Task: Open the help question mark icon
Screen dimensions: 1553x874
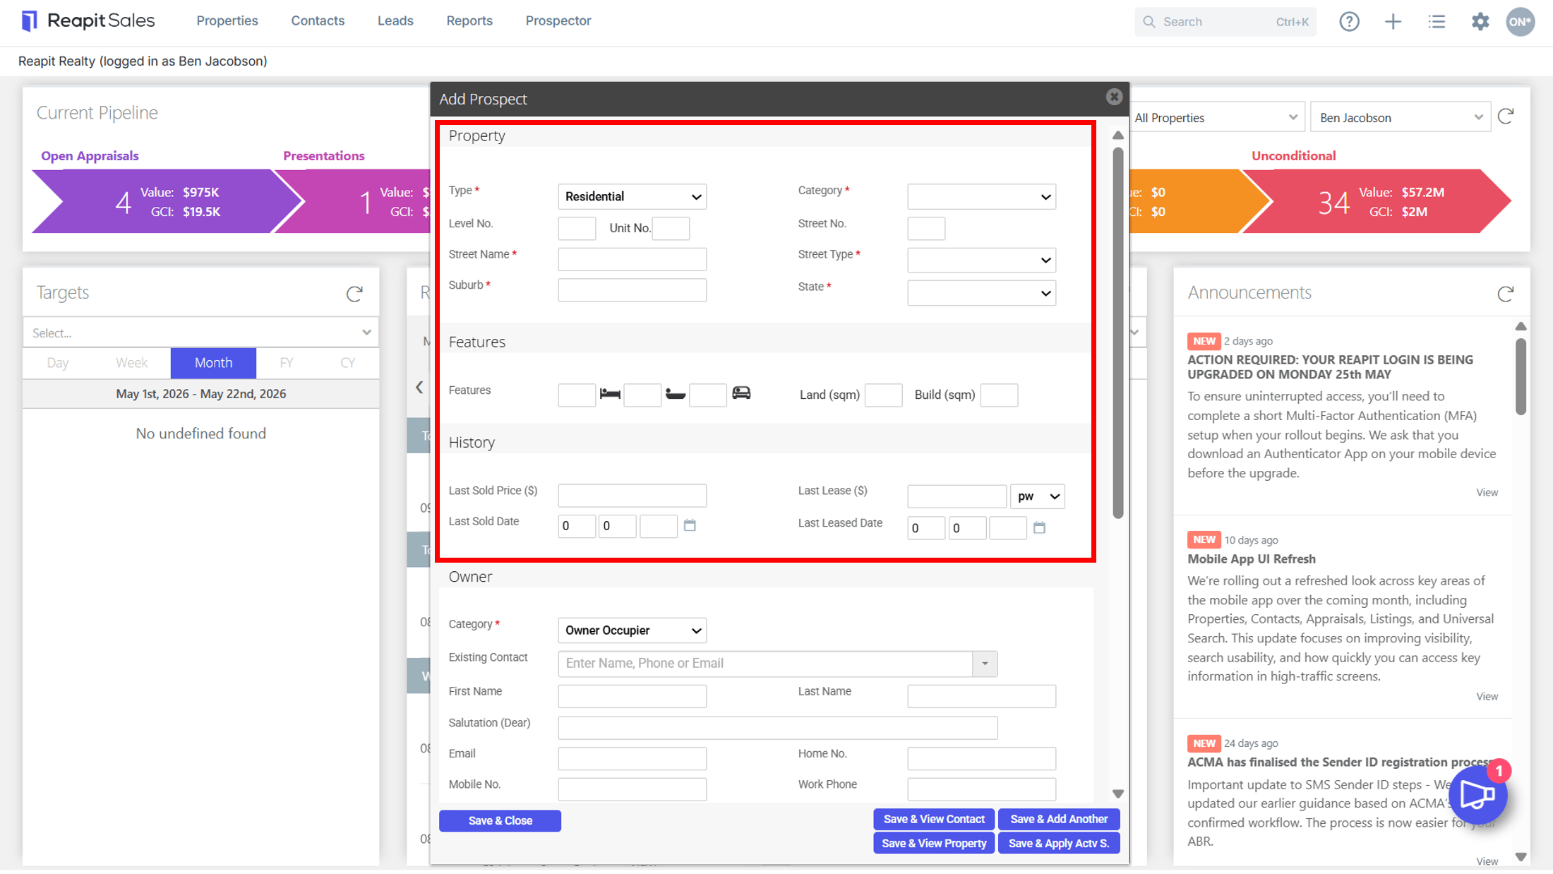Action: click(x=1349, y=22)
